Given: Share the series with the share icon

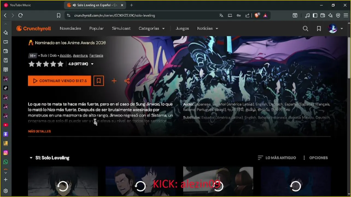Looking at the screenshot, I should click(127, 81).
